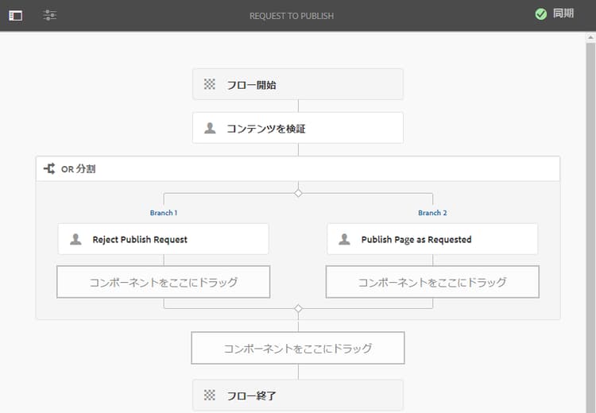This screenshot has height=413, width=596.
Task: Click the drop zone above フロー終了
Action: click(x=298, y=348)
